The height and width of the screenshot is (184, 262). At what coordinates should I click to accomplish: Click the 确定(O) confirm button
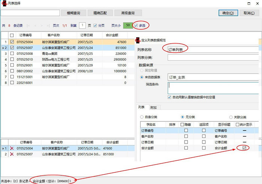[228, 13]
